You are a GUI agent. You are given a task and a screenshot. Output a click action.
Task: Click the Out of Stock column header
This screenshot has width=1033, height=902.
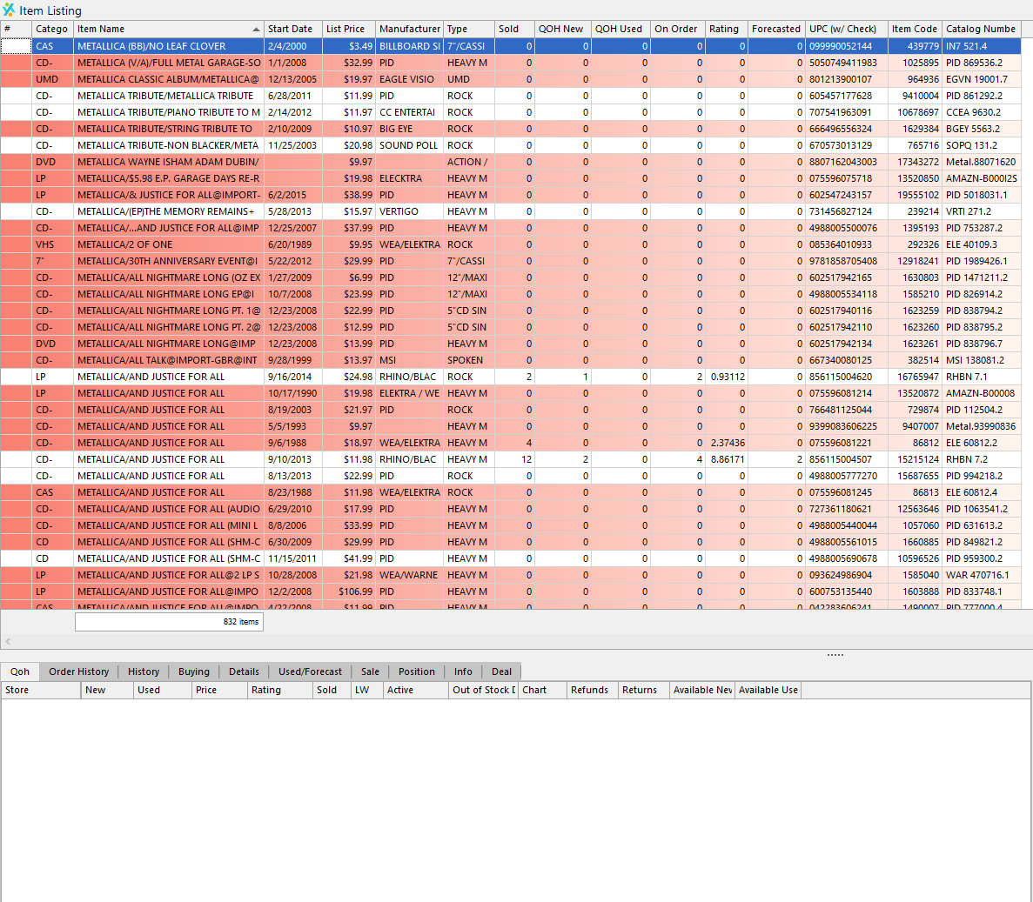(484, 690)
